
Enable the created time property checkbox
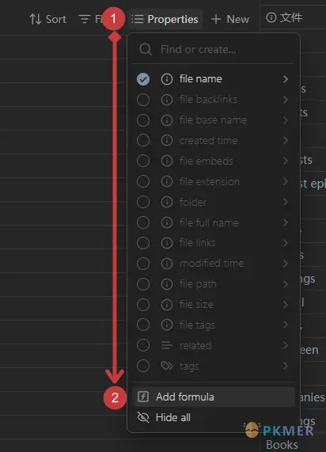(143, 140)
